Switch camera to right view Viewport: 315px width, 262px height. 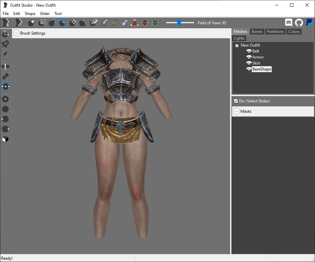5,129
